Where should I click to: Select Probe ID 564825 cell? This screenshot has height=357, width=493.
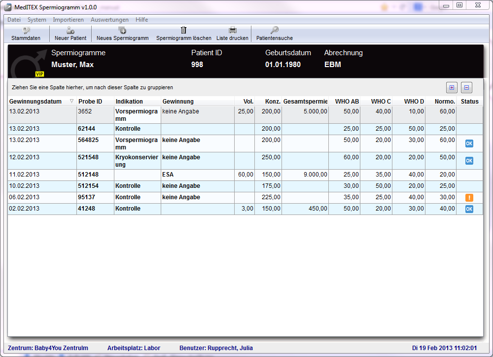(95, 143)
